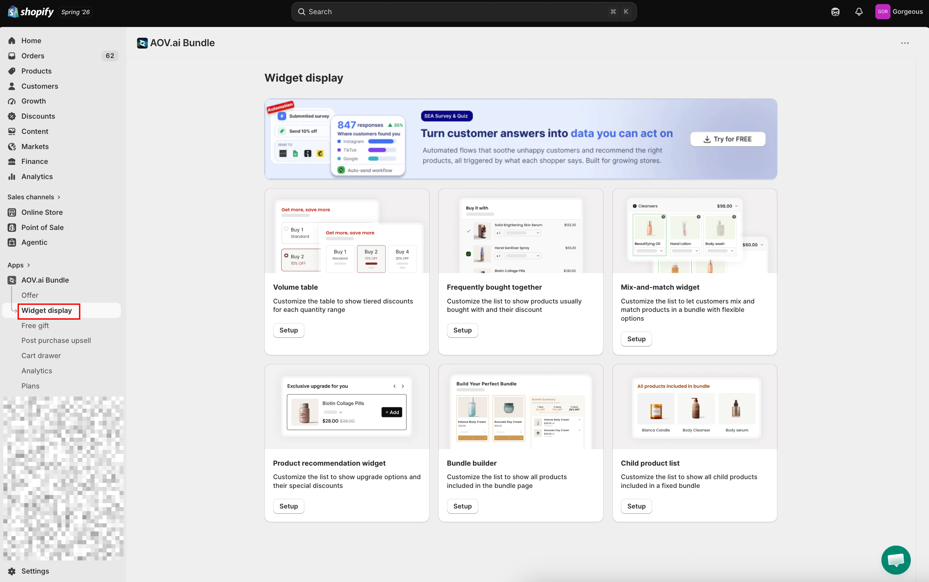This screenshot has height=582, width=929.
Task: Click the Discounts badge icon
Action: 12,116
